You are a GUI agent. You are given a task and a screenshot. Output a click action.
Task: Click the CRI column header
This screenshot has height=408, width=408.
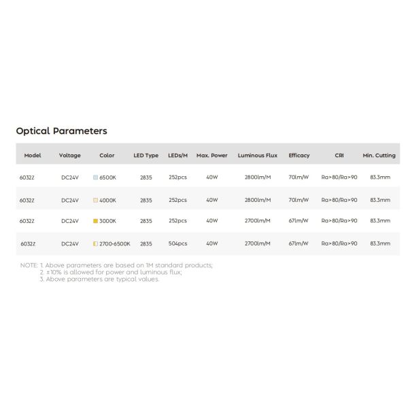[x=339, y=155]
